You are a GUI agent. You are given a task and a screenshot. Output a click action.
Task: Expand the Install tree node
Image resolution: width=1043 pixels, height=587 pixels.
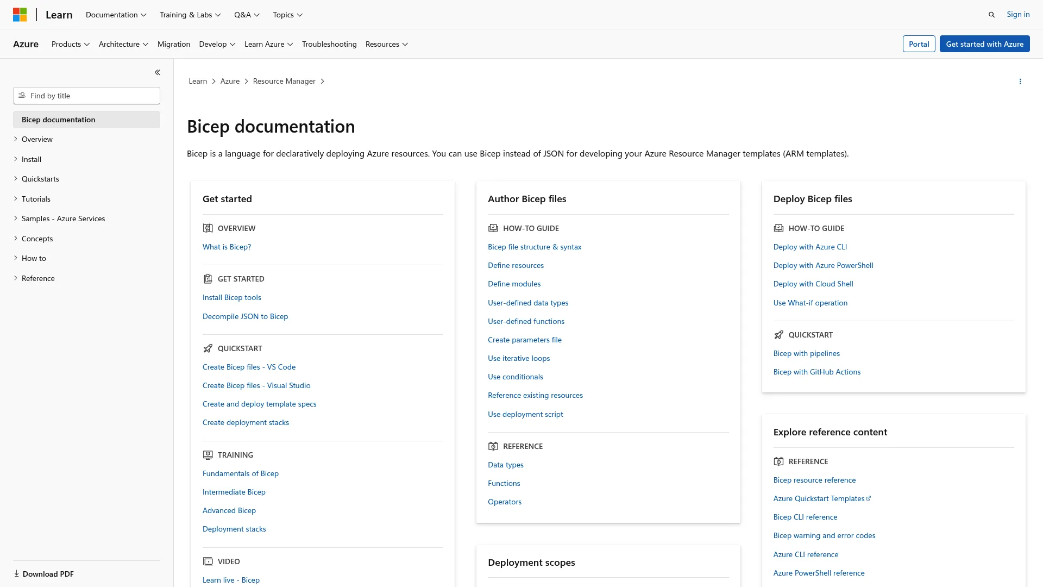pyautogui.click(x=16, y=159)
